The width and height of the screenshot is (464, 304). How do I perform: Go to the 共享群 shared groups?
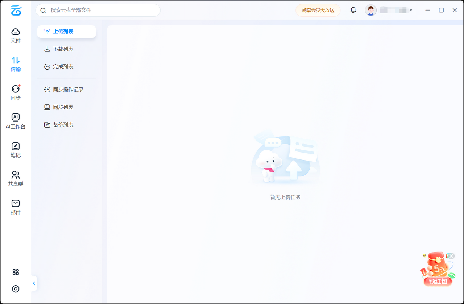pos(16,178)
